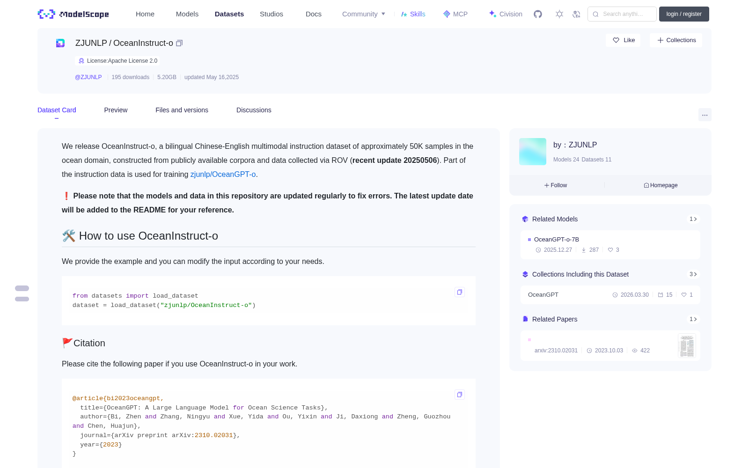
Task: Click the floating side widget handle
Action: tap(22, 293)
